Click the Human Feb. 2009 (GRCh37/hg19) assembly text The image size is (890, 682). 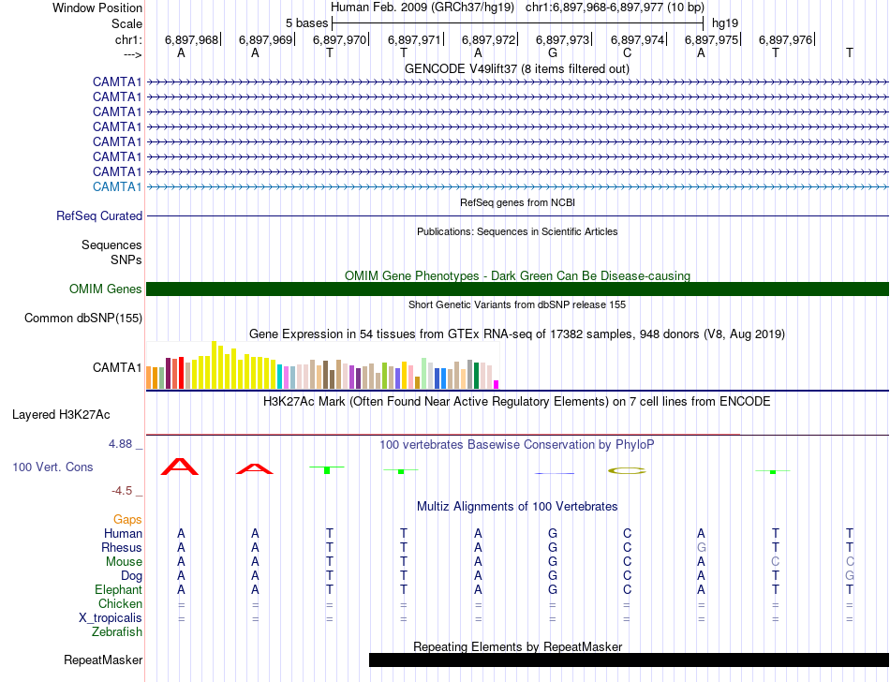423,7
